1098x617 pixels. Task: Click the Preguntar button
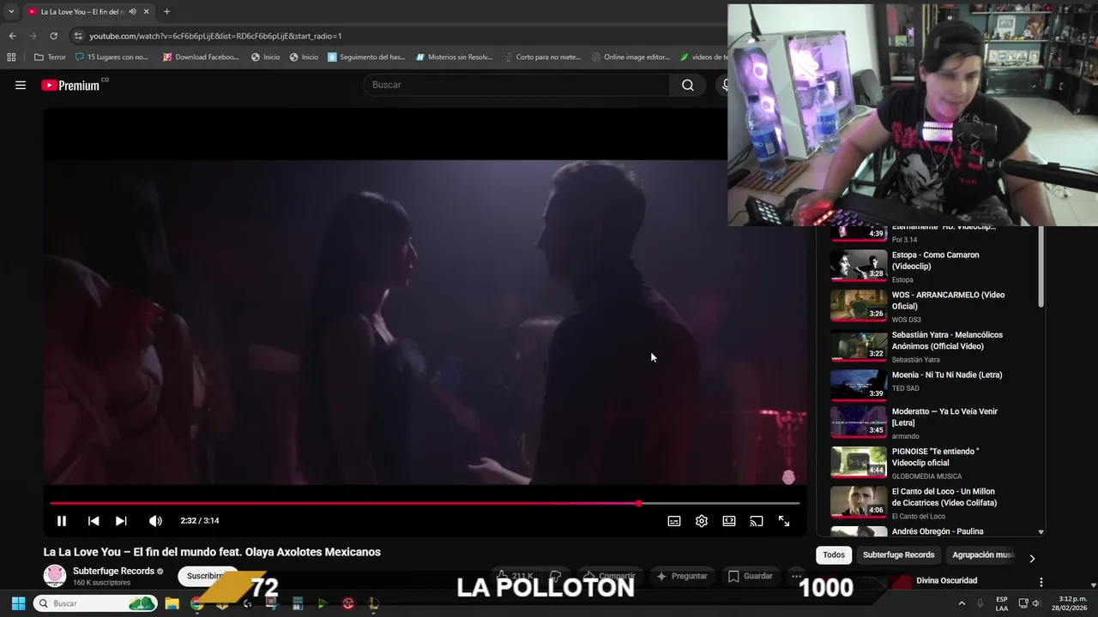tap(681, 576)
